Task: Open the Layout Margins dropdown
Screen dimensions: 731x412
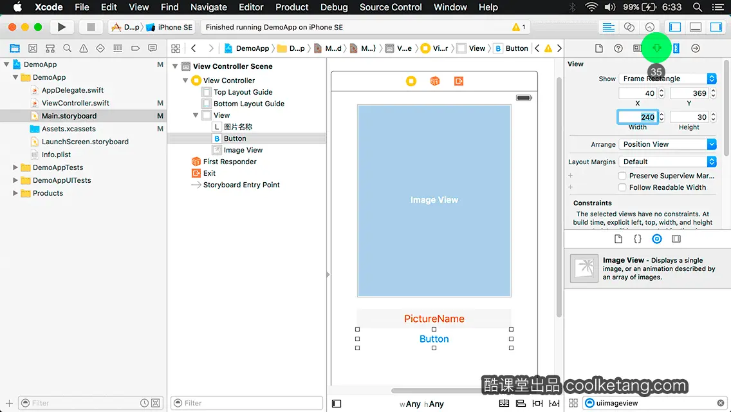Action: point(667,162)
